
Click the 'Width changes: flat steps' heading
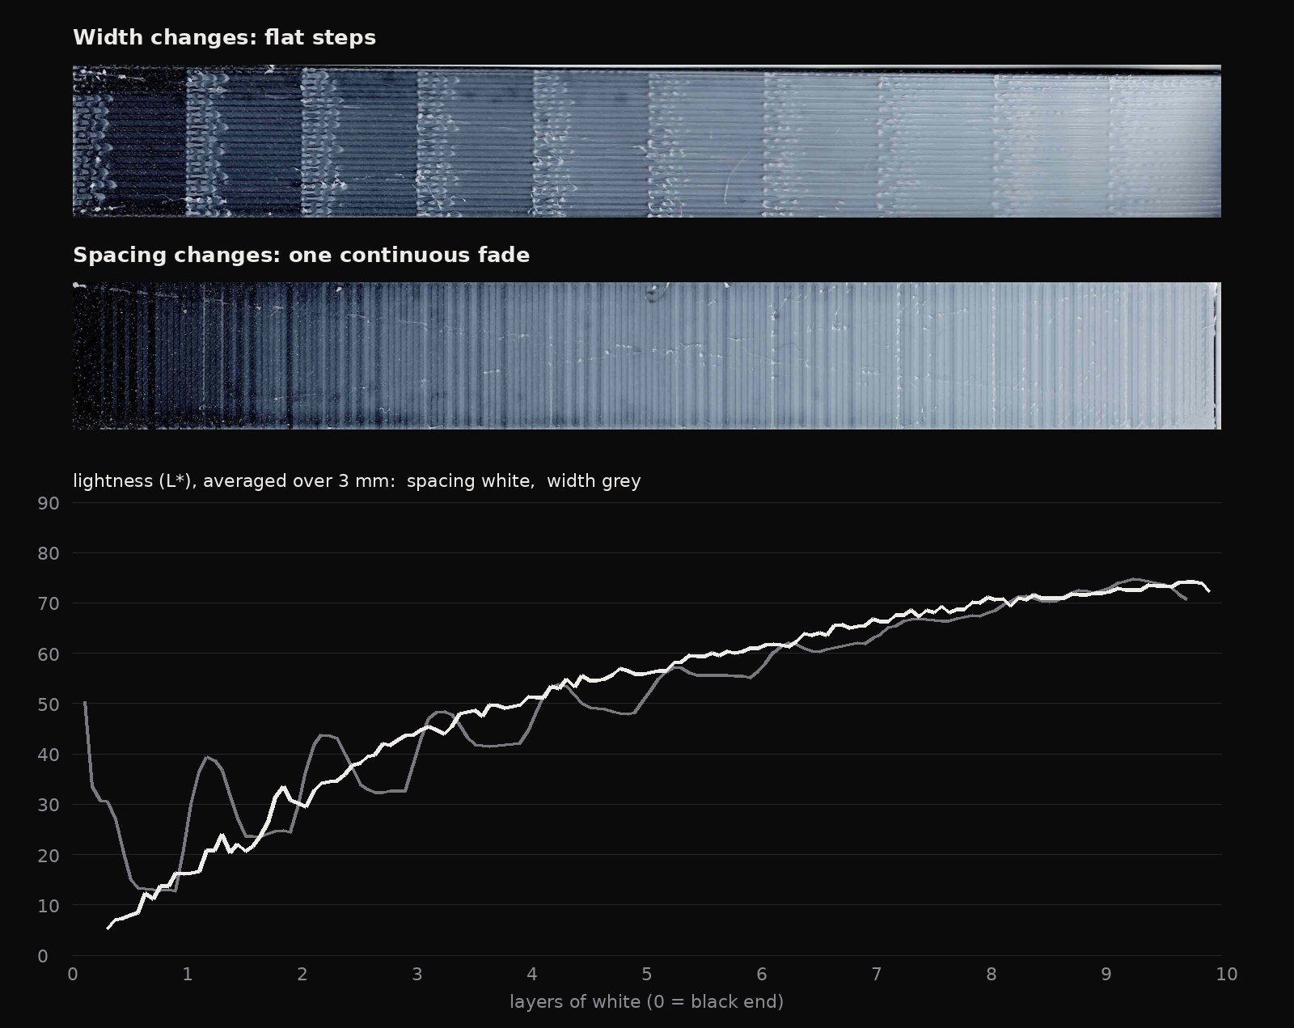(x=224, y=38)
